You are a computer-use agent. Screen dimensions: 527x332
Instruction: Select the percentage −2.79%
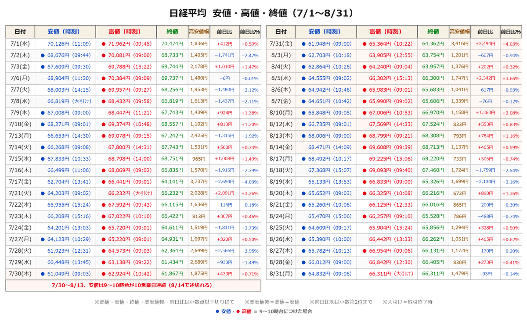pyautogui.click(x=250, y=170)
